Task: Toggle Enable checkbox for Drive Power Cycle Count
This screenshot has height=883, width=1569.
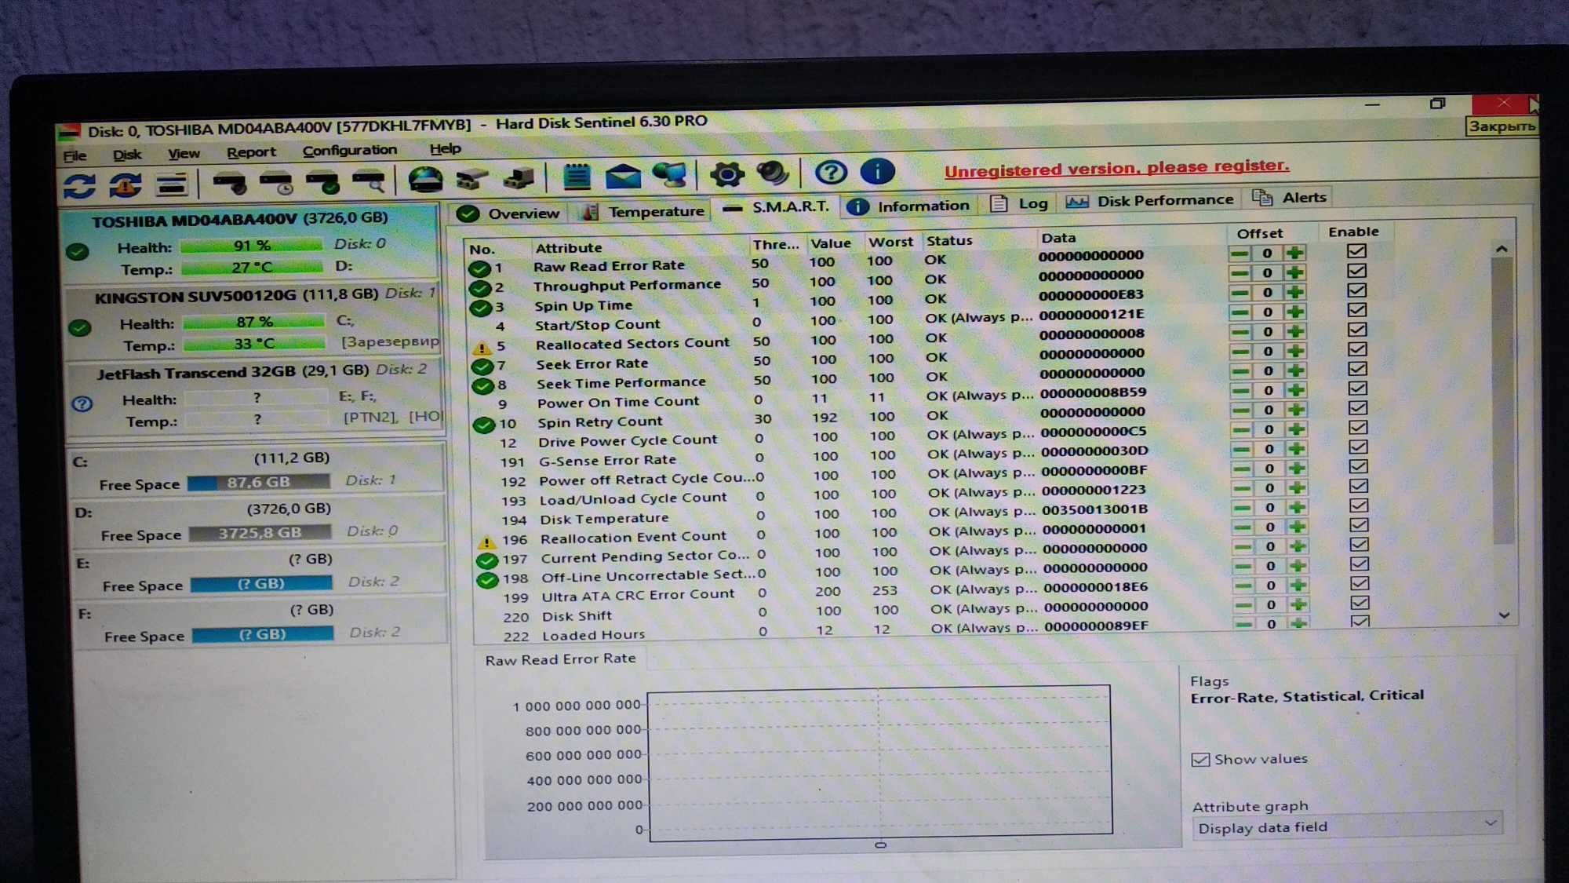Action: (1359, 428)
